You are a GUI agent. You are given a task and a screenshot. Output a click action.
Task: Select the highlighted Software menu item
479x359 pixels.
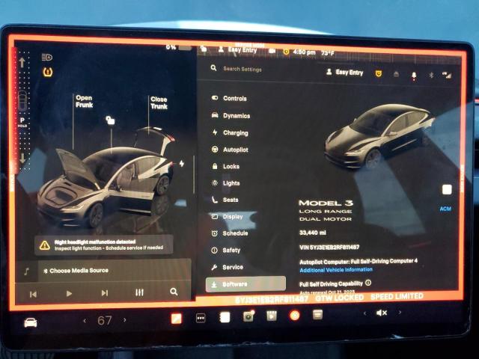[246, 284]
